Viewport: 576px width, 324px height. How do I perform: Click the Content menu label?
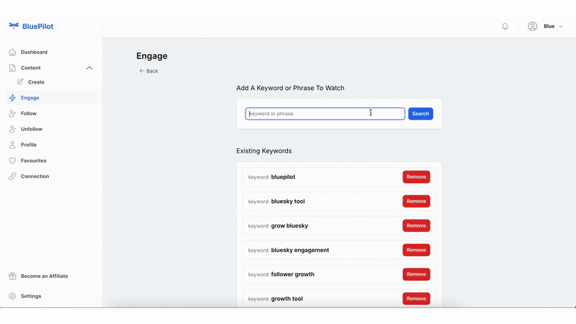pyautogui.click(x=31, y=68)
